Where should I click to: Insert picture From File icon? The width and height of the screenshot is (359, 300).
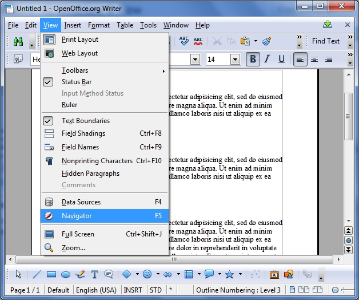pos(289,274)
